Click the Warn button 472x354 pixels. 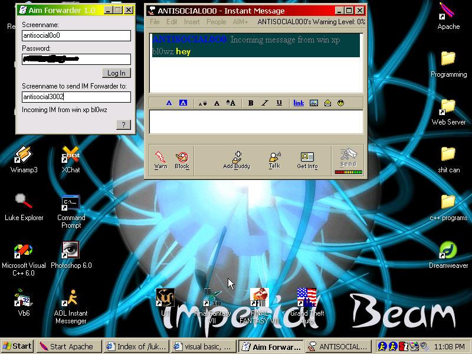tap(160, 160)
